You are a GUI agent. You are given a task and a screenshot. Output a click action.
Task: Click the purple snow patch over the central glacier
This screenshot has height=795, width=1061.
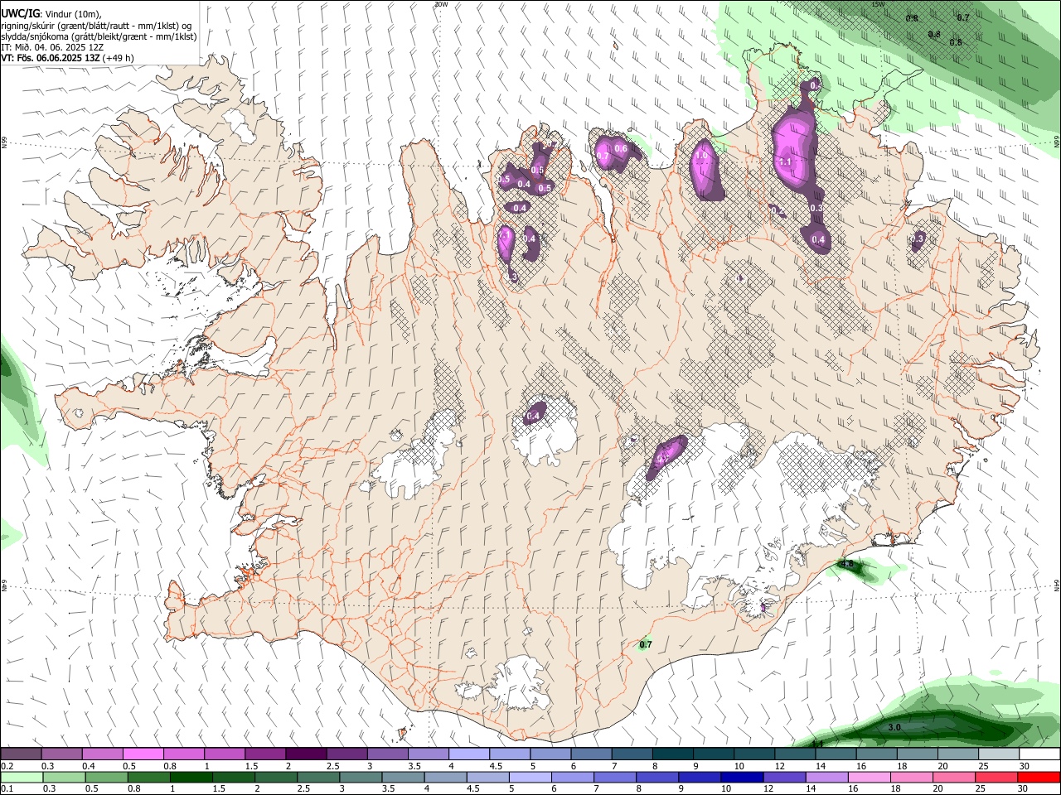pos(535,412)
